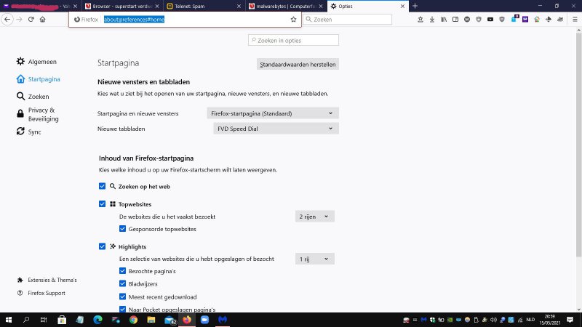Click the page vertical scrollbar

coord(578,145)
